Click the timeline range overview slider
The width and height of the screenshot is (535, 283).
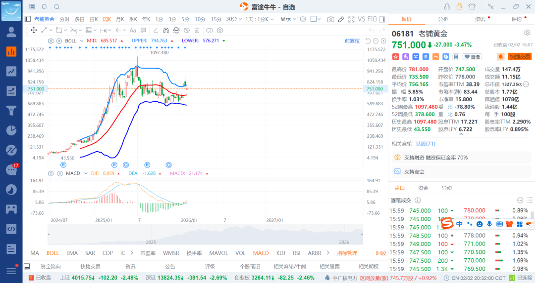point(205,235)
